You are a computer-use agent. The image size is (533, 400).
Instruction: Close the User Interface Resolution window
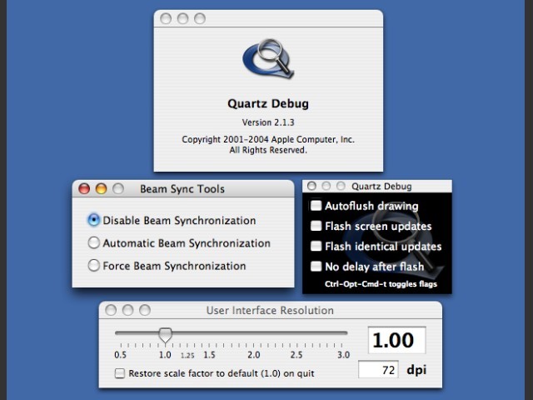(111, 310)
